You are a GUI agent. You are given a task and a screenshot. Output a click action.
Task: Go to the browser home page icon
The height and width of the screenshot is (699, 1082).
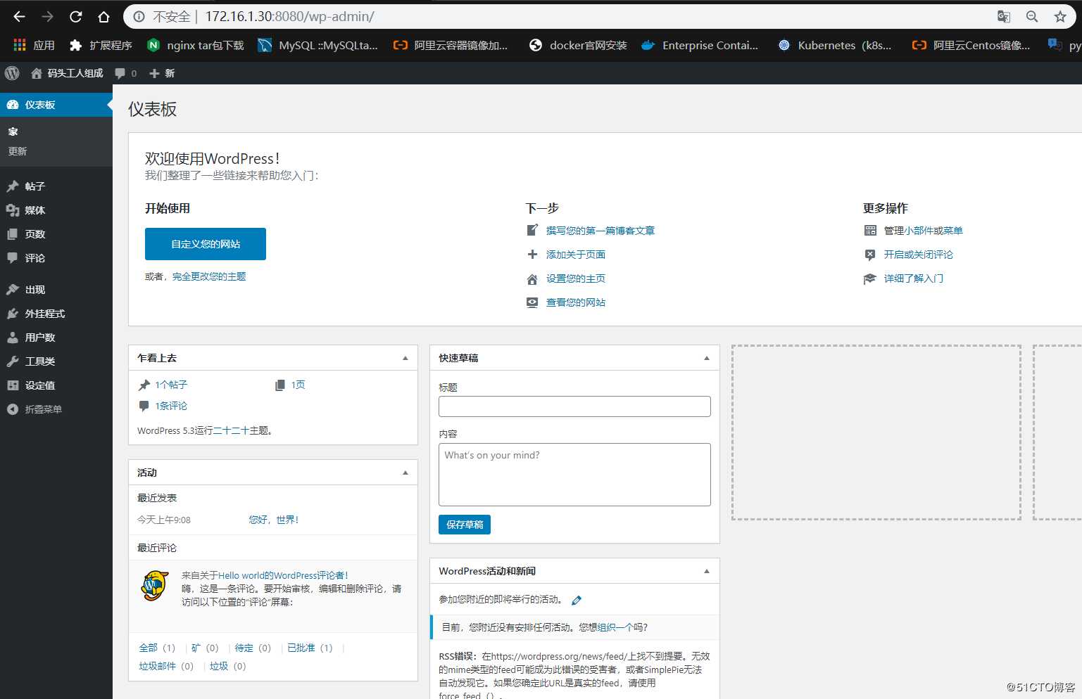(104, 16)
